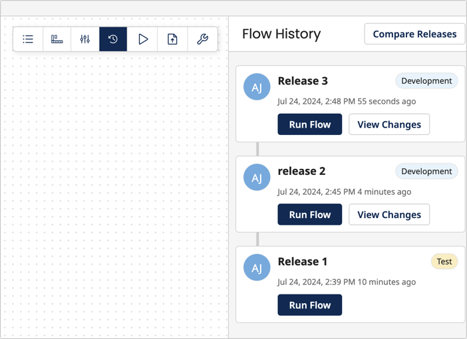View Changes for release 2
The image size is (467, 339).
(x=389, y=215)
